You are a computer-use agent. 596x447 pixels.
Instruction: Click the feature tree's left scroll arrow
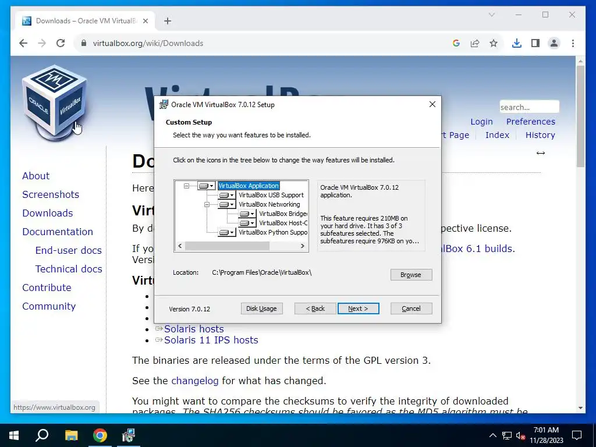tap(180, 246)
